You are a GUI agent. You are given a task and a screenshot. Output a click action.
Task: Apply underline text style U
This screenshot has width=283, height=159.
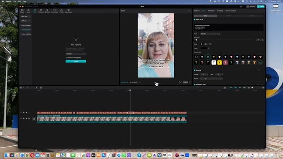click(x=206, y=44)
